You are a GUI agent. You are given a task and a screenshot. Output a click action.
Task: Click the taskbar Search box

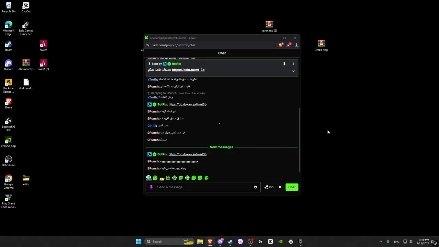coord(170,242)
